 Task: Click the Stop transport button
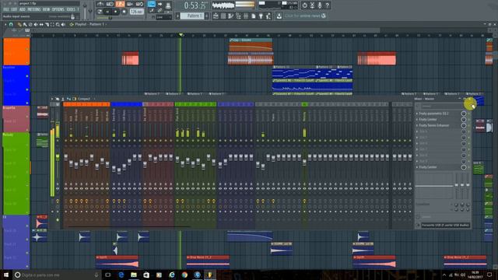point(116,12)
